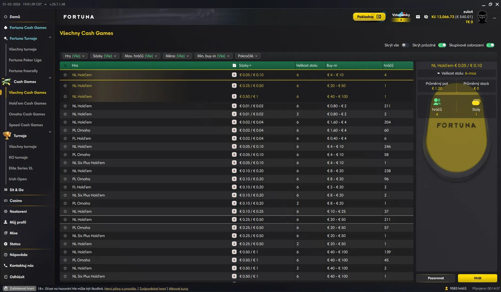Click the Cash Games money icon

6,81
